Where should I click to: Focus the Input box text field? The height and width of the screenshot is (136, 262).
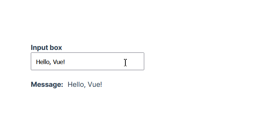coord(87,61)
